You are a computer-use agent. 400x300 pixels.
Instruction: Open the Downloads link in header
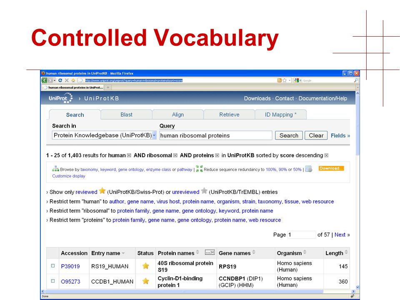pos(257,98)
